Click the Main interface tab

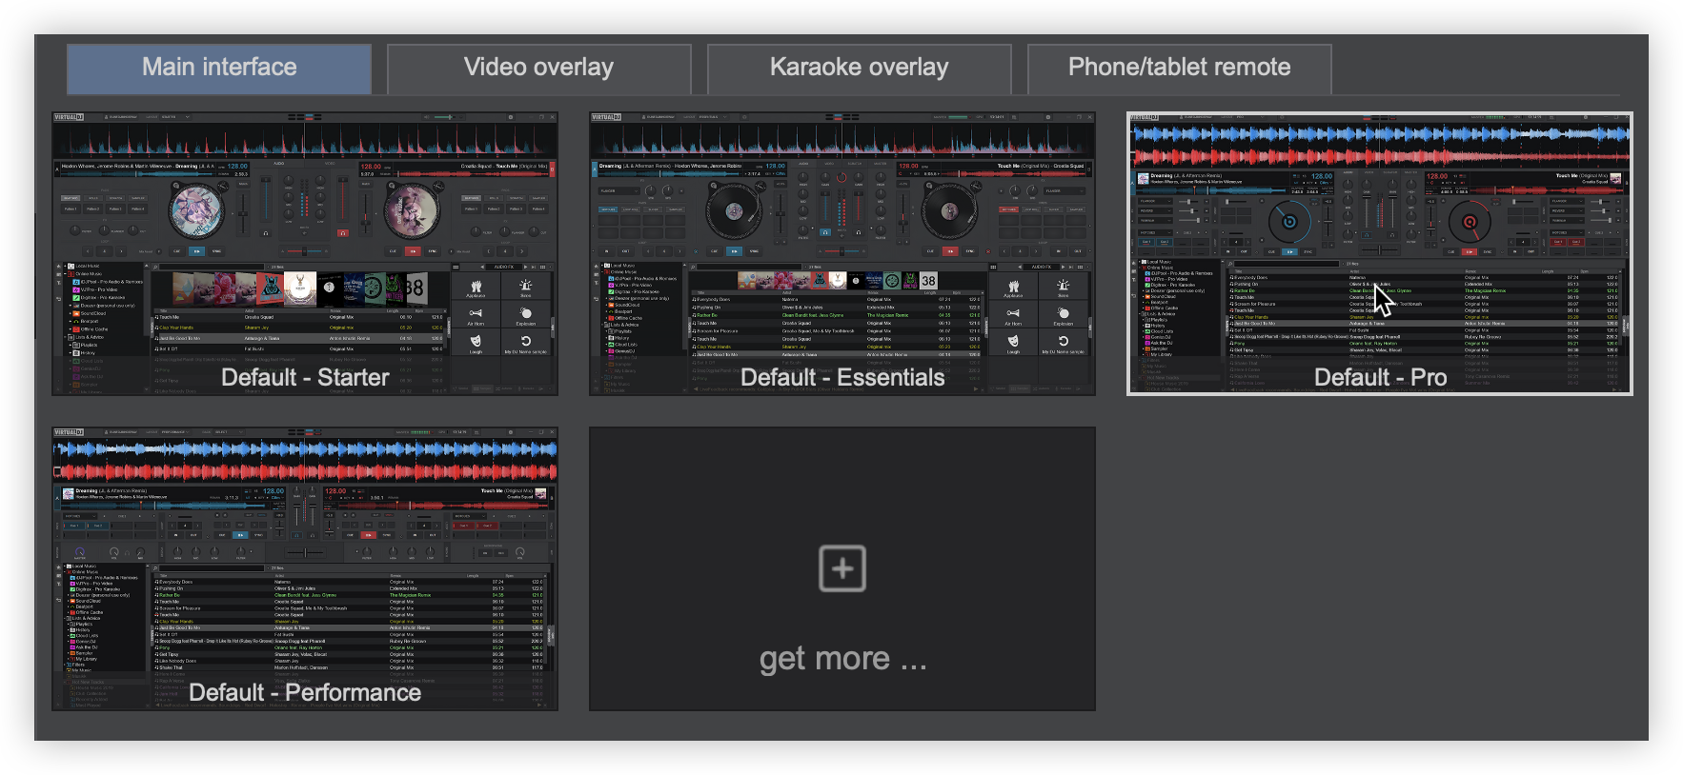click(219, 68)
